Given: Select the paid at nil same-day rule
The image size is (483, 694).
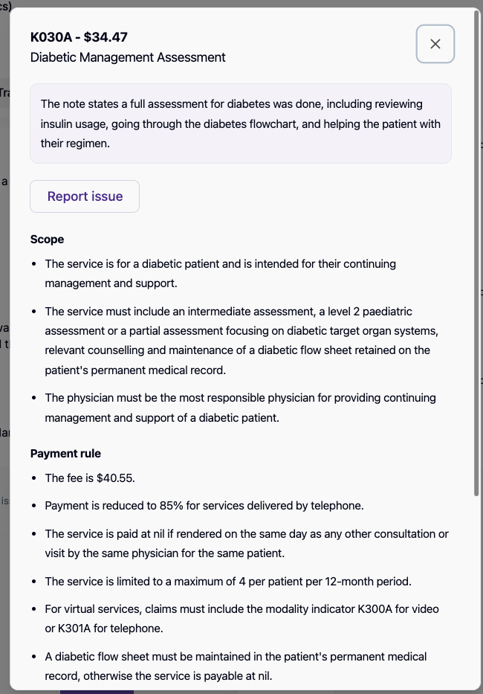Looking at the screenshot, I should pyautogui.click(x=246, y=543).
